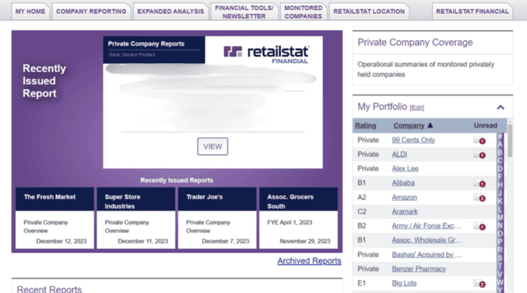This screenshot has width=527, height=293.
Task: Jump to letter S in portfolio index
Action: [500, 258]
